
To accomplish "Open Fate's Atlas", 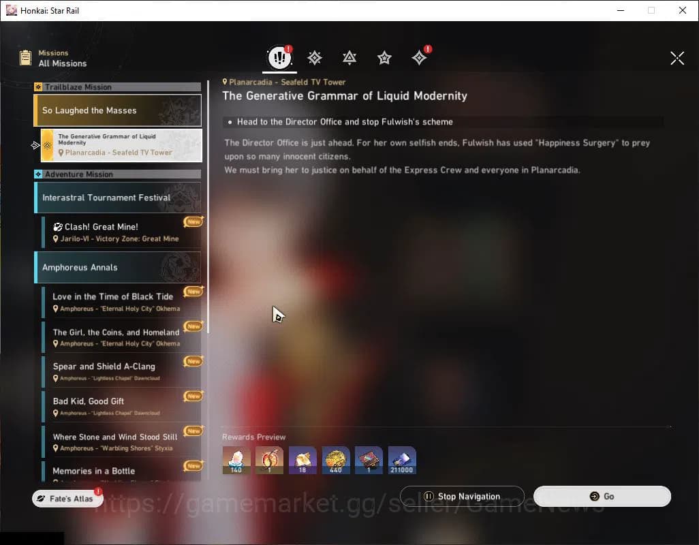I will [67, 499].
